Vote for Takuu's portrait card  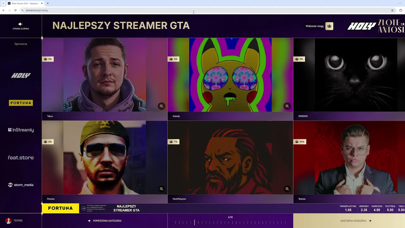click(x=104, y=75)
